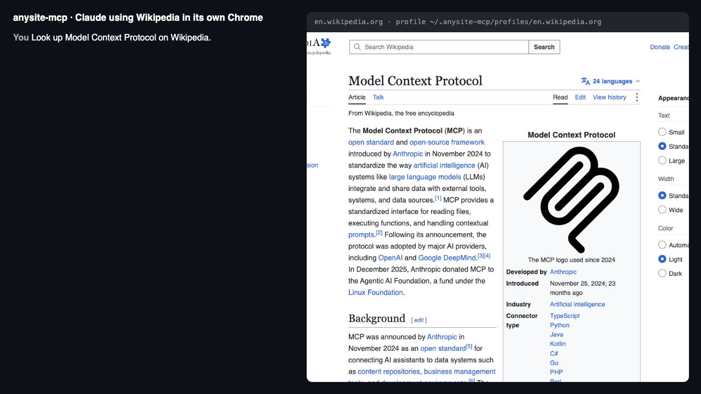701x394 pixels.
Task: Follow the large language models link
Action: 425,177
